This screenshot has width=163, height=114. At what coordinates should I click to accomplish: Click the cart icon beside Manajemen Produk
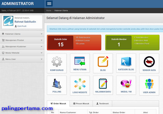click(x=3, y=40)
